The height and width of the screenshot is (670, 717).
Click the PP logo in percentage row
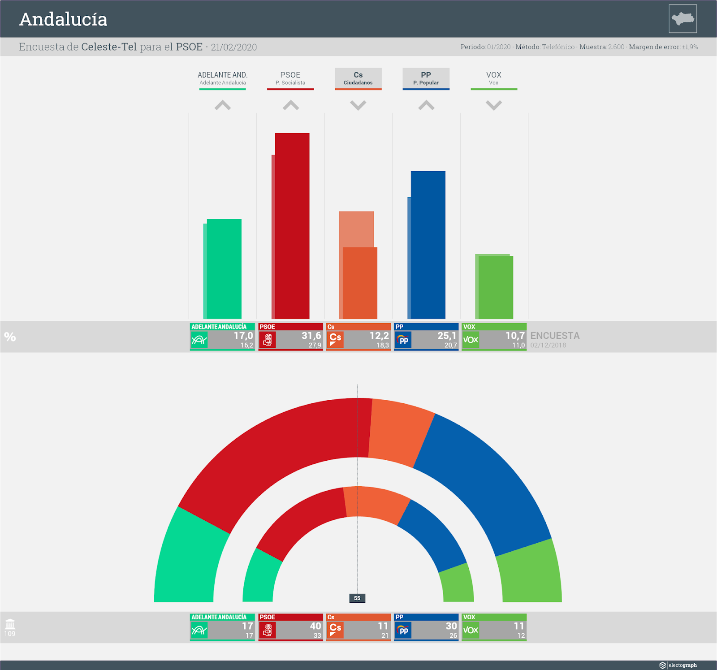(x=403, y=340)
